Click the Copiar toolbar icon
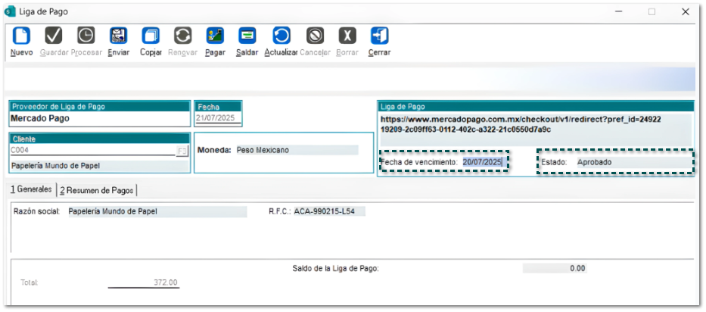The width and height of the screenshot is (706, 312). coord(151,36)
